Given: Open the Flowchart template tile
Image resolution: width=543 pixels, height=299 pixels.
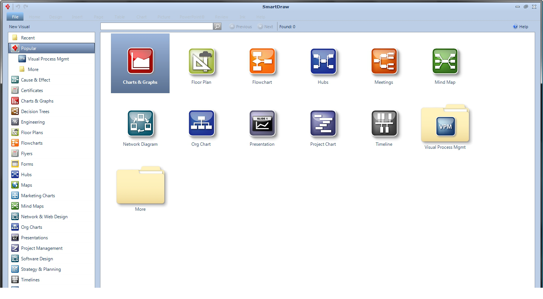Looking at the screenshot, I should point(262,66).
